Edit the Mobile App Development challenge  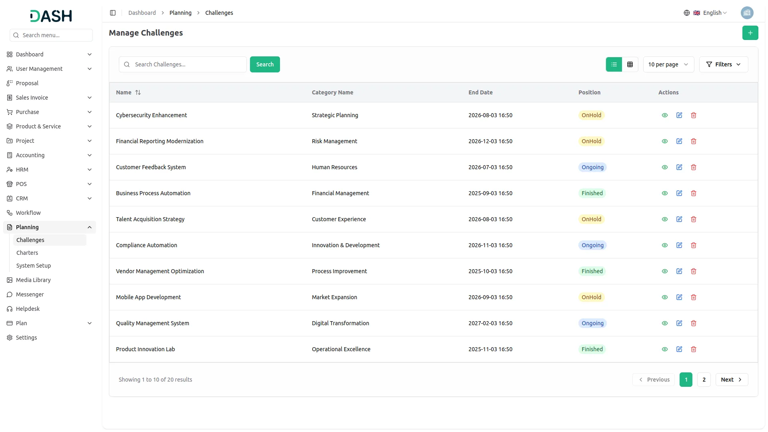coord(679,297)
